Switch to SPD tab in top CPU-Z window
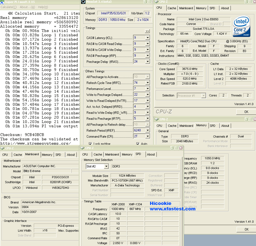This screenshot has height=246, width=256. coord(212,8)
